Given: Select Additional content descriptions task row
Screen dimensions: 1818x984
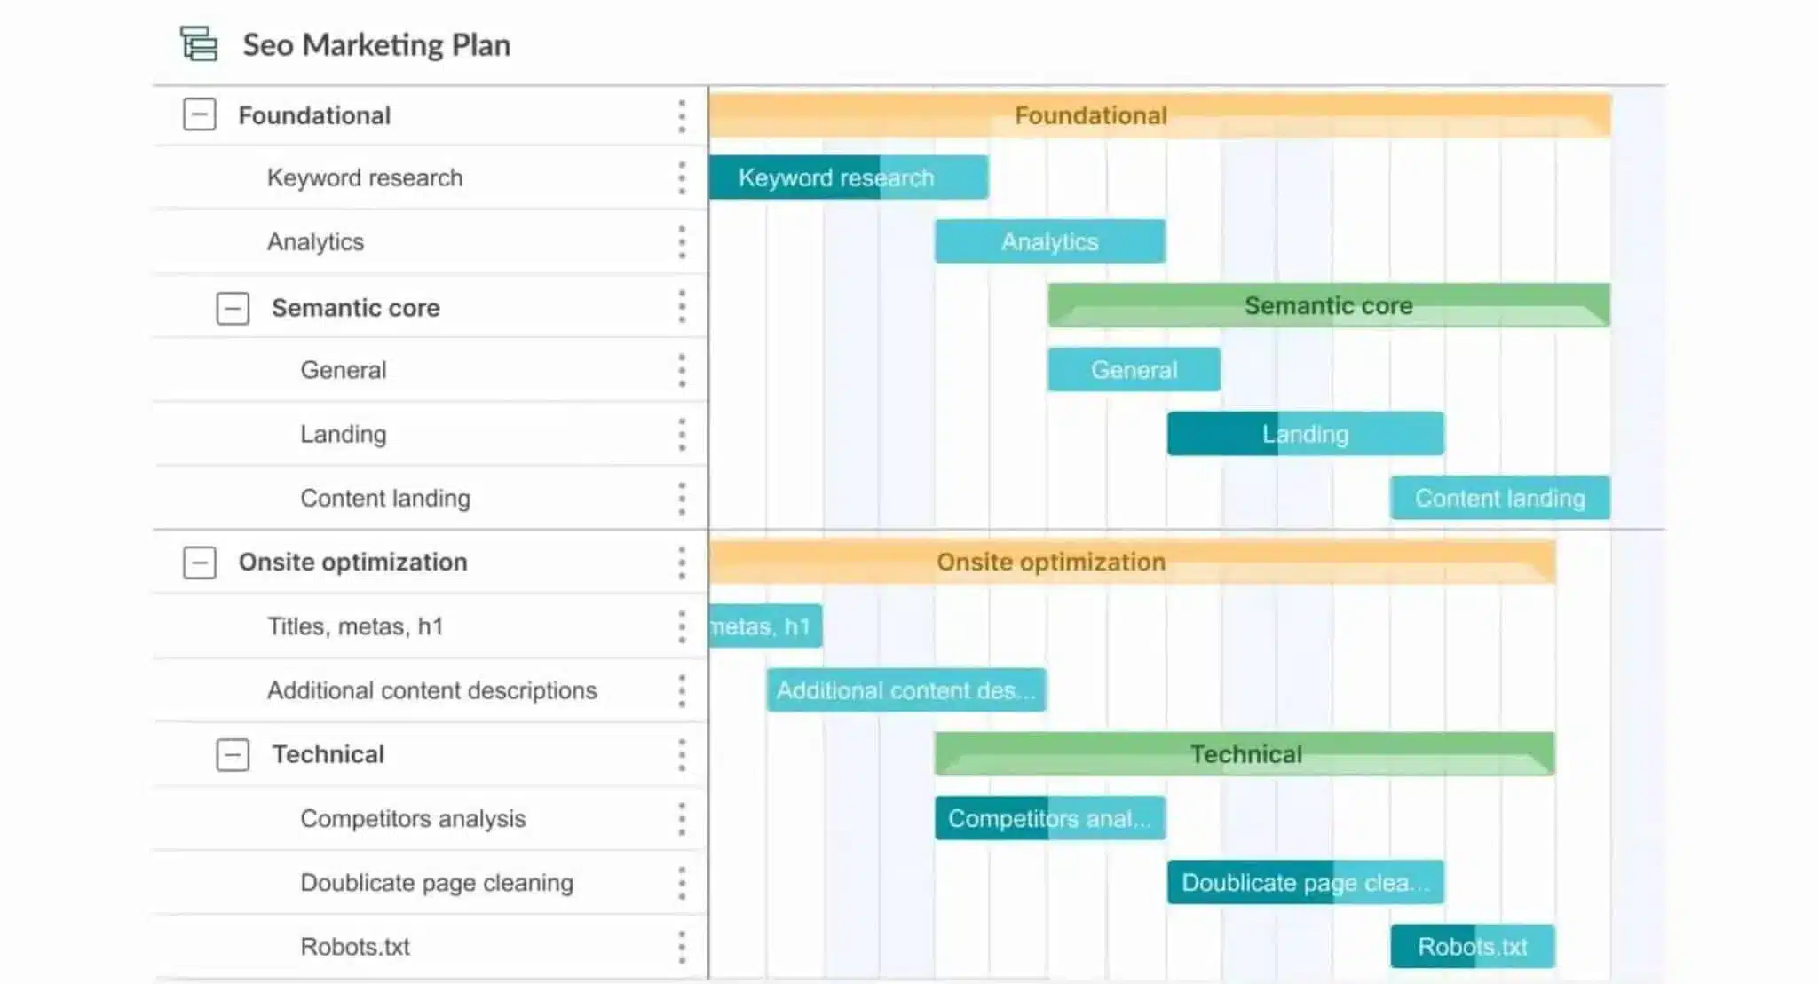Looking at the screenshot, I should point(431,690).
